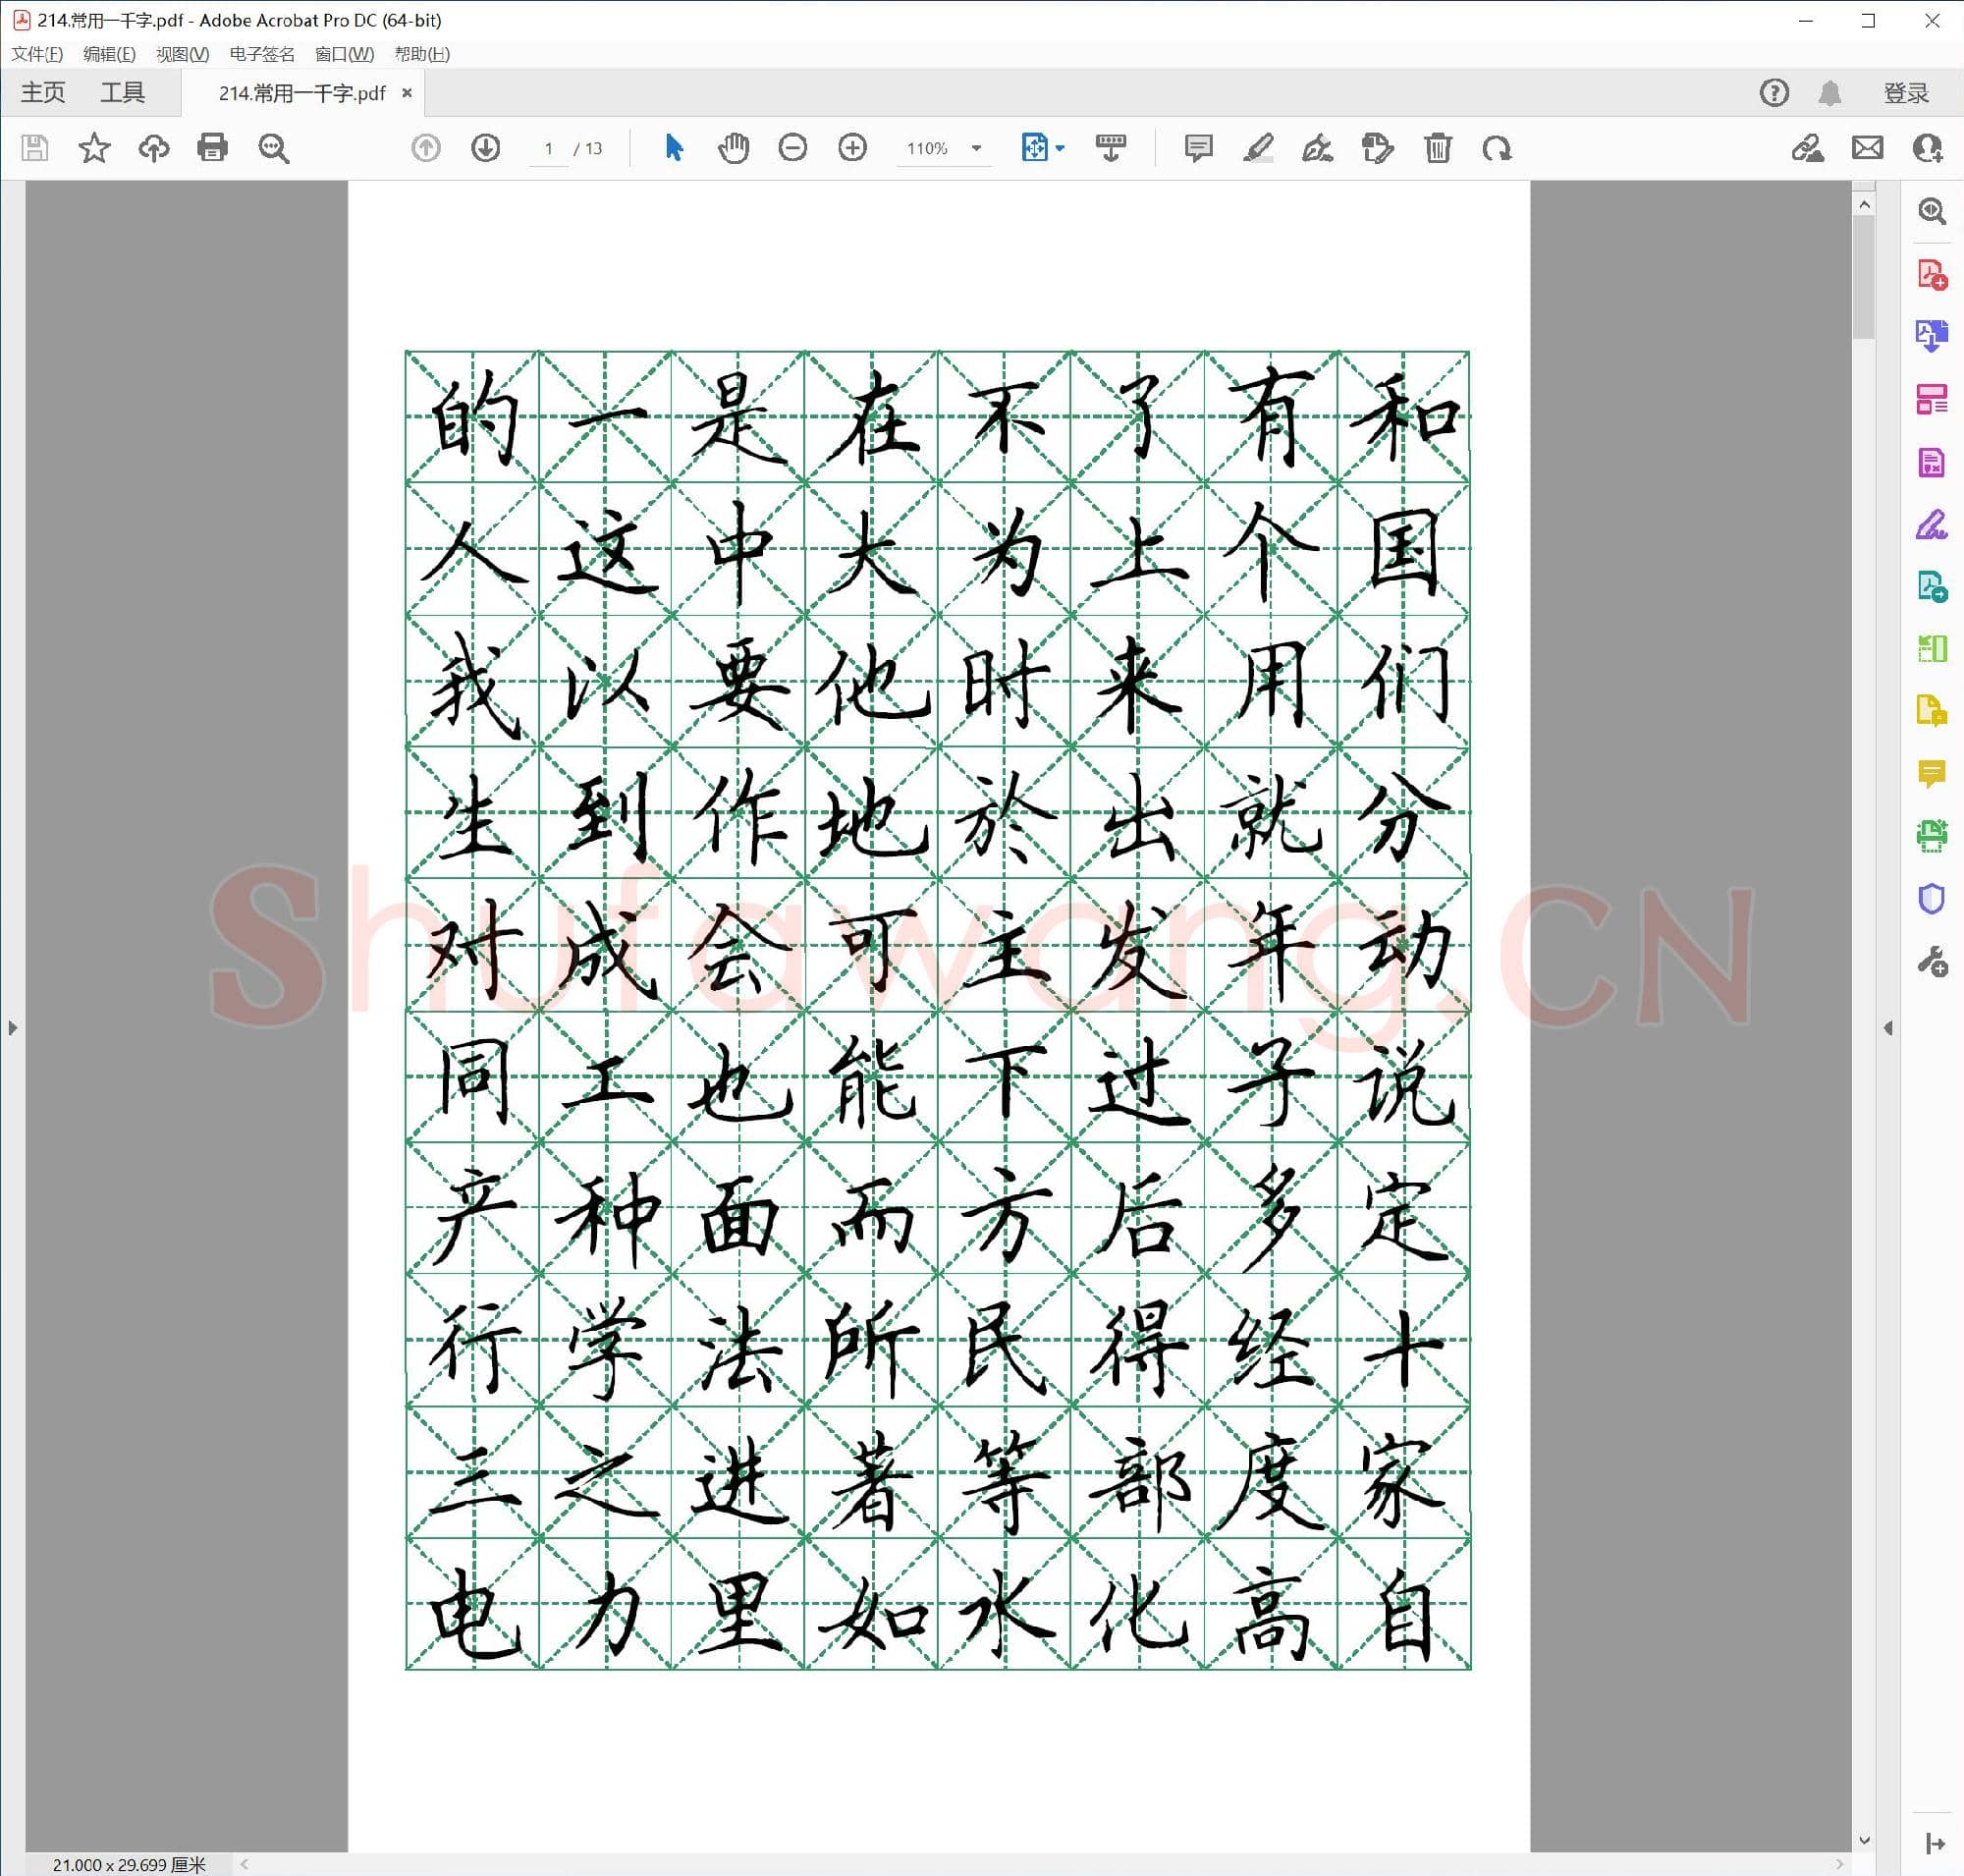Image resolution: width=1964 pixels, height=1876 pixels.
Task: Open the page fit options dropdown
Action: click(1060, 148)
